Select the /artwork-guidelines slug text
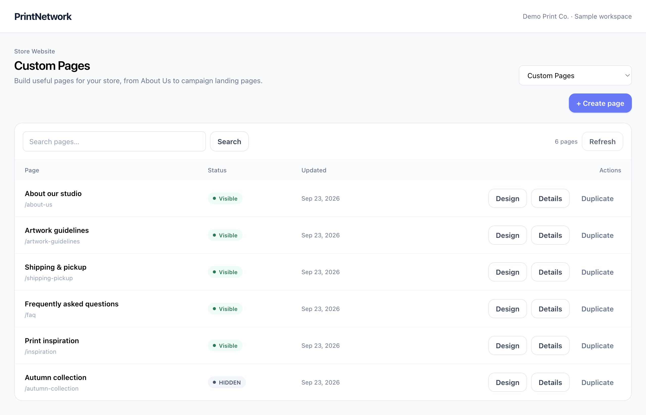This screenshot has height=415, width=646. pyautogui.click(x=52, y=241)
